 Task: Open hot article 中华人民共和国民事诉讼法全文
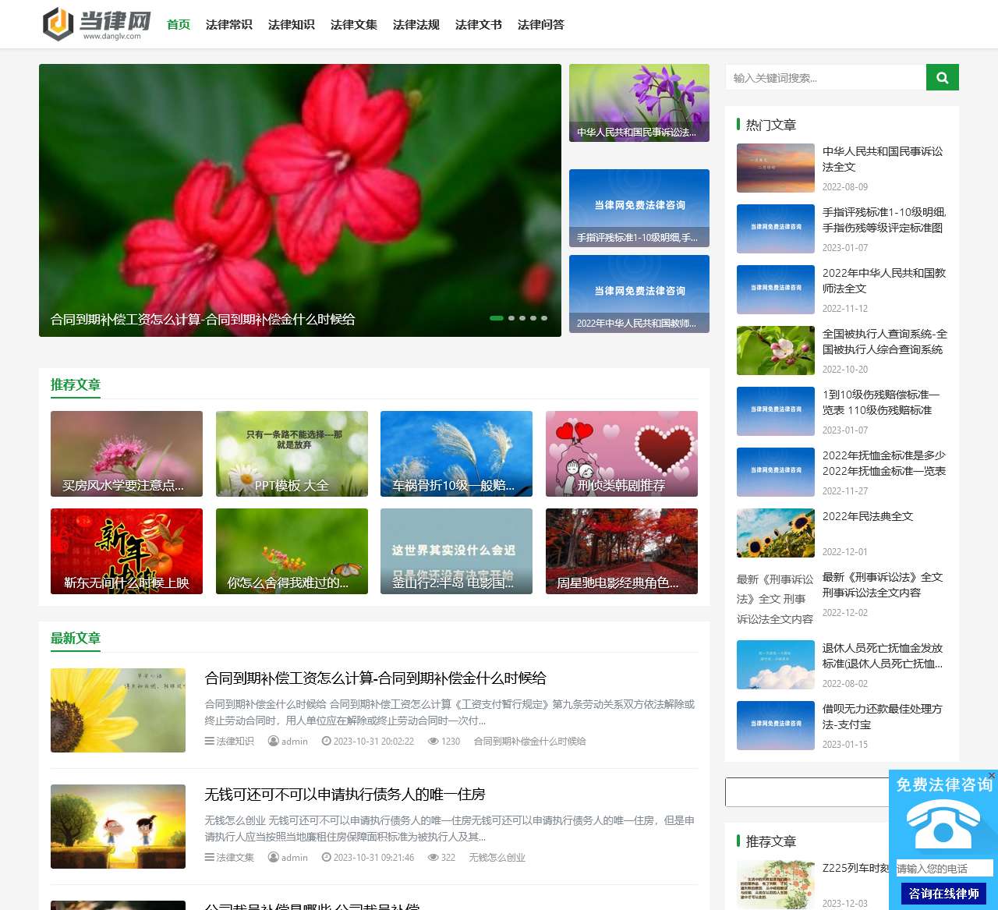click(883, 159)
